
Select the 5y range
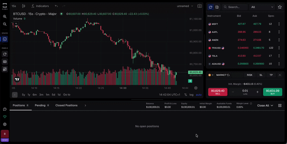[23, 95]
